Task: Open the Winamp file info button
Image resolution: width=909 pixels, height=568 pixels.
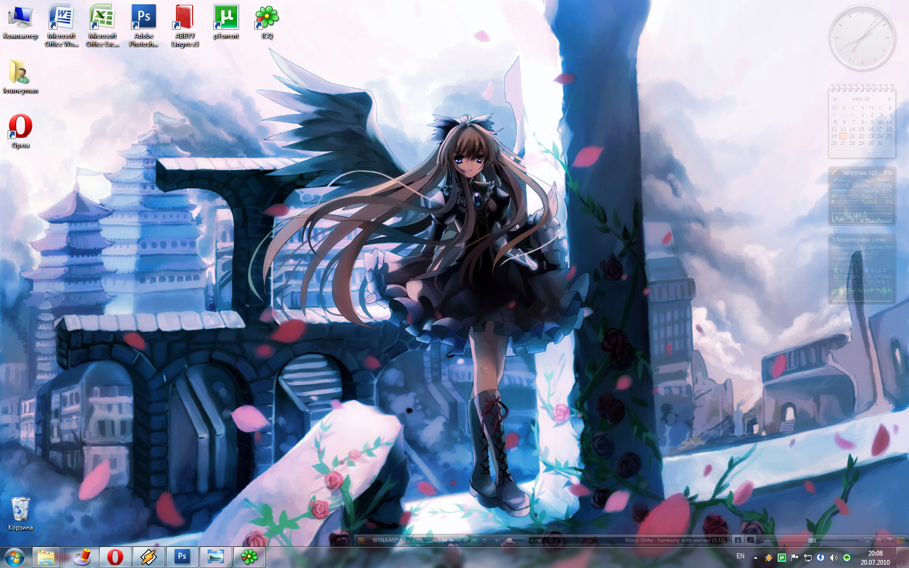Action: pos(737,540)
